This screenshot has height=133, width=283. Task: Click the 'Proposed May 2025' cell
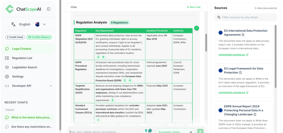pos(159,93)
